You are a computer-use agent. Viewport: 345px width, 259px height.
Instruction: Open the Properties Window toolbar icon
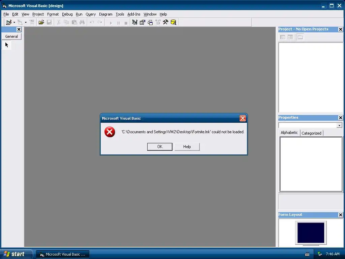pos(143,22)
